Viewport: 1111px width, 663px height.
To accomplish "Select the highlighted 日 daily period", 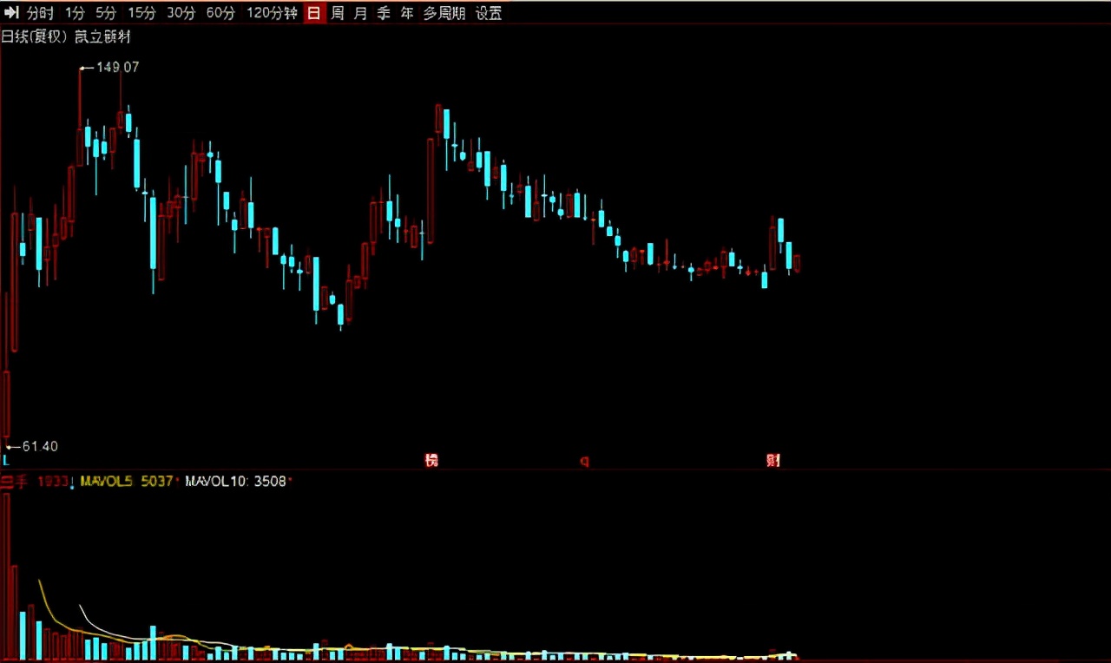I will click(x=313, y=13).
